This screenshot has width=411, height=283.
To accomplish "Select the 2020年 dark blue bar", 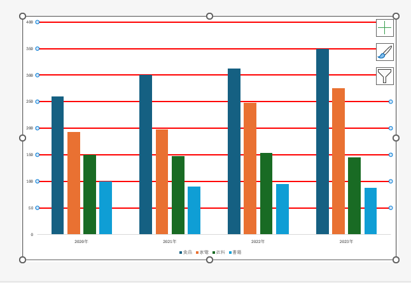I will 57,165.
